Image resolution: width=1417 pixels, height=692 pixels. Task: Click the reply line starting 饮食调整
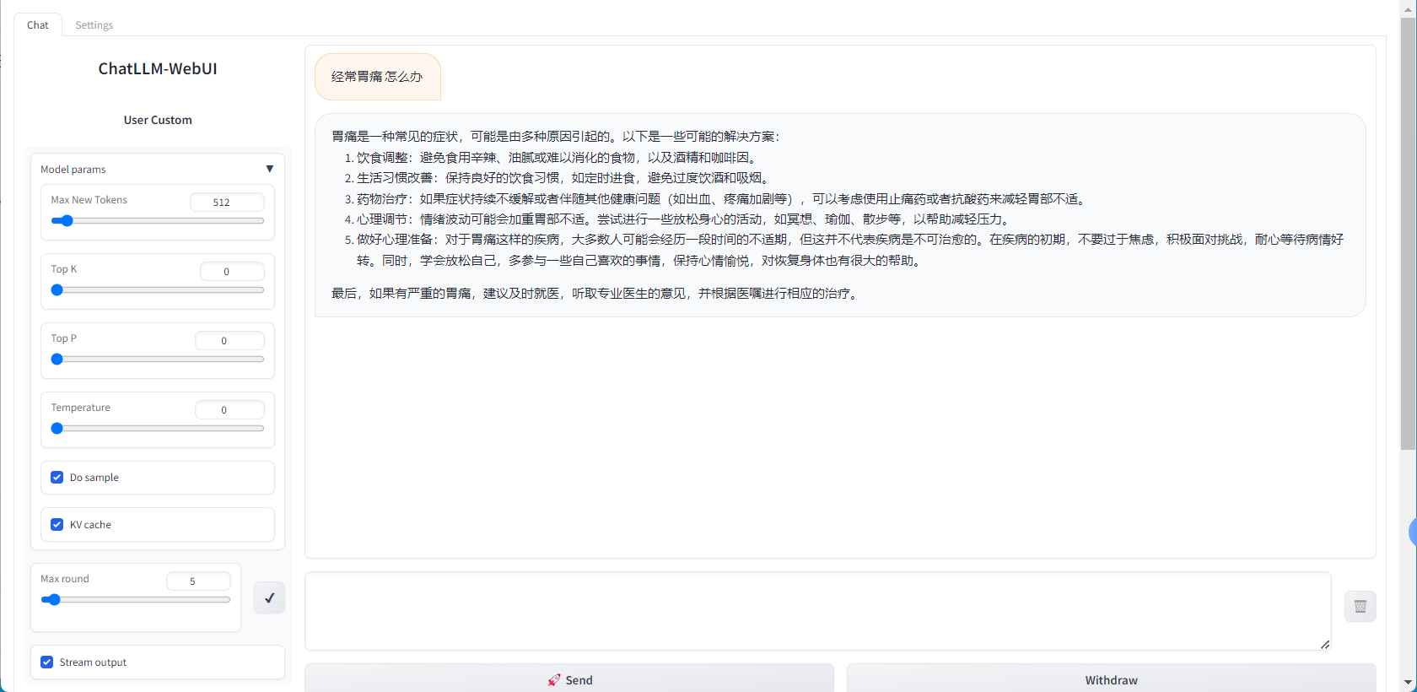click(557, 158)
